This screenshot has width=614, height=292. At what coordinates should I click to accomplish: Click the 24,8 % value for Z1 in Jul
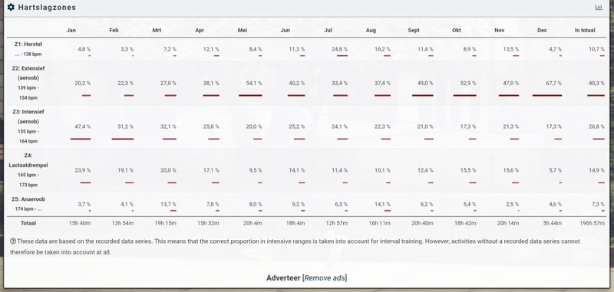tap(339, 49)
